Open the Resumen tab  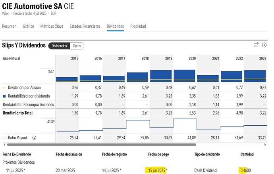click(9, 26)
